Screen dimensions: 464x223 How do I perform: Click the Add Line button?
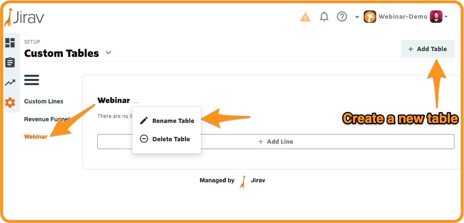[276, 142]
